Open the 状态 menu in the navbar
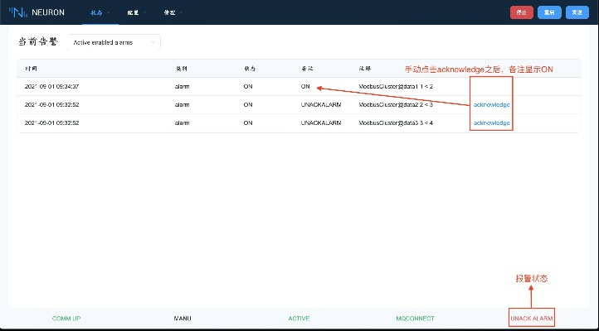This screenshot has height=331, width=599. (x=100, y=12)
